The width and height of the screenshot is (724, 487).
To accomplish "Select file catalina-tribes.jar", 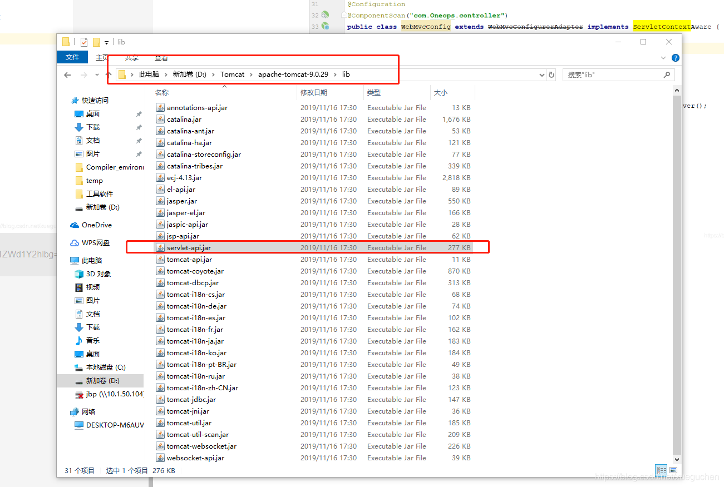I will [195, 166].
